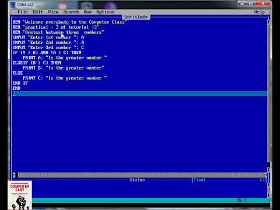This screenshot has height=210, width=280.
Task: Open the File menu
Action: coord(23,12)
